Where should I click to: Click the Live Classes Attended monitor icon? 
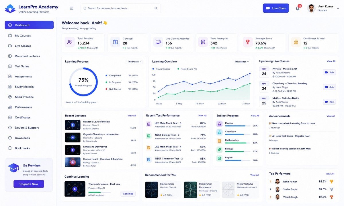tap(158, 42)
